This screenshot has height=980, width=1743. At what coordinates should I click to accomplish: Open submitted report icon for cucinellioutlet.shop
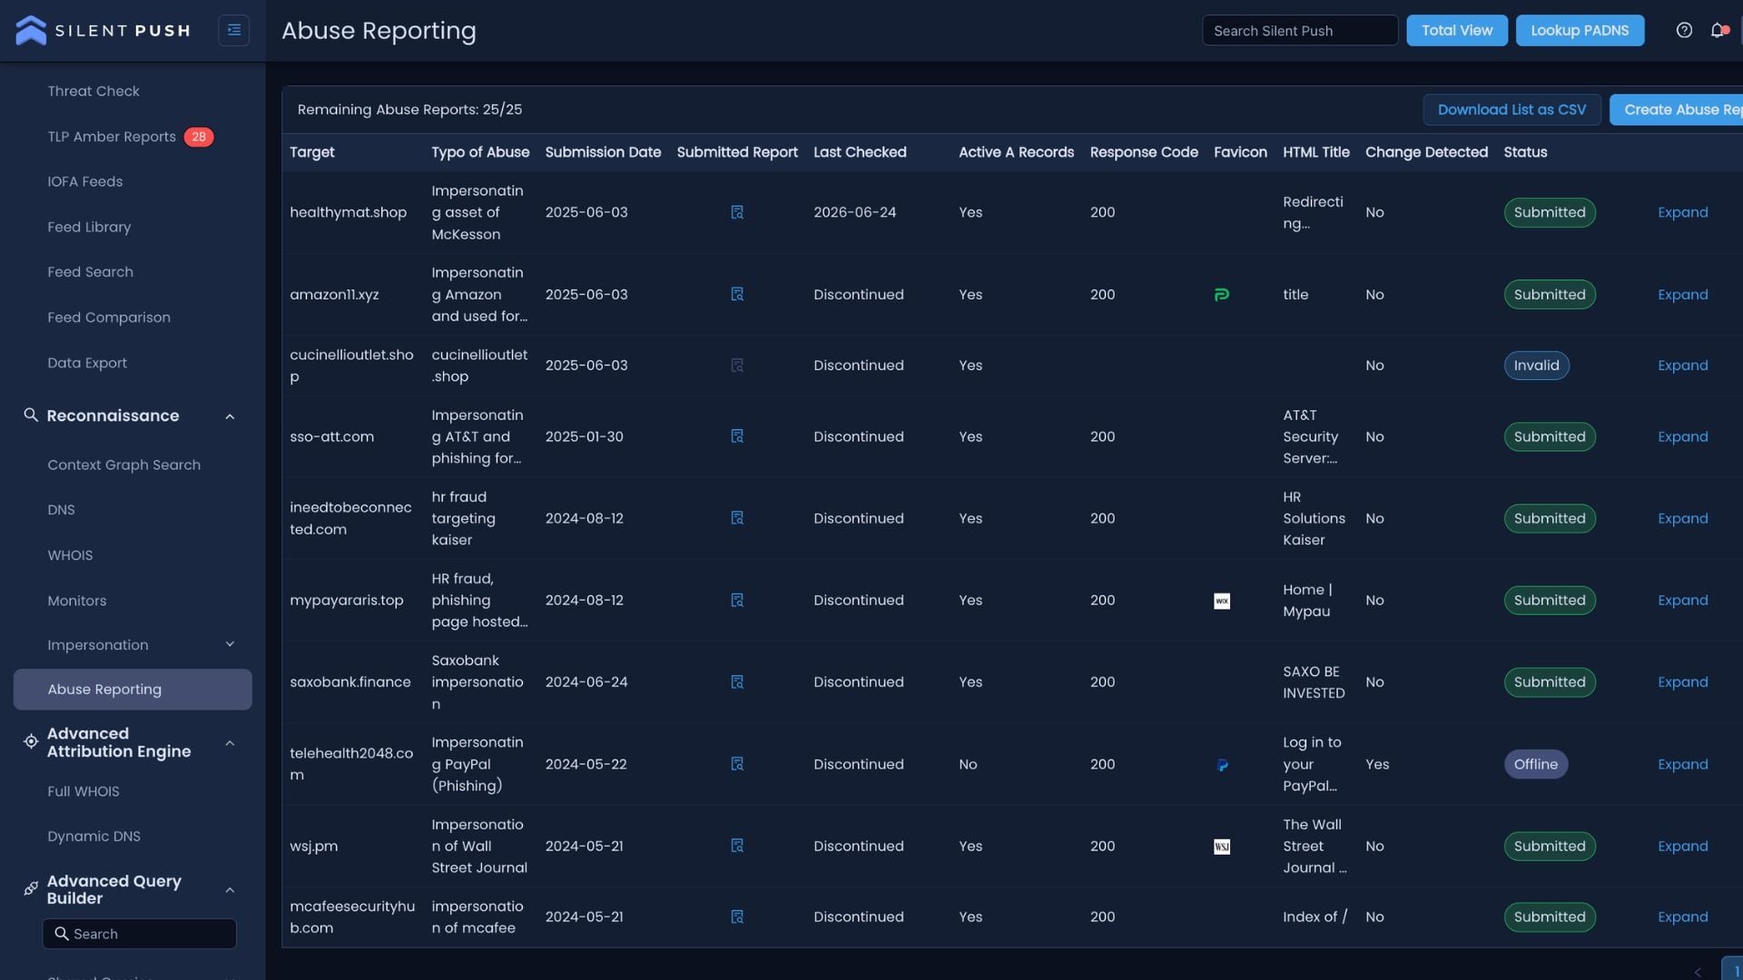(x=737, y=365)
